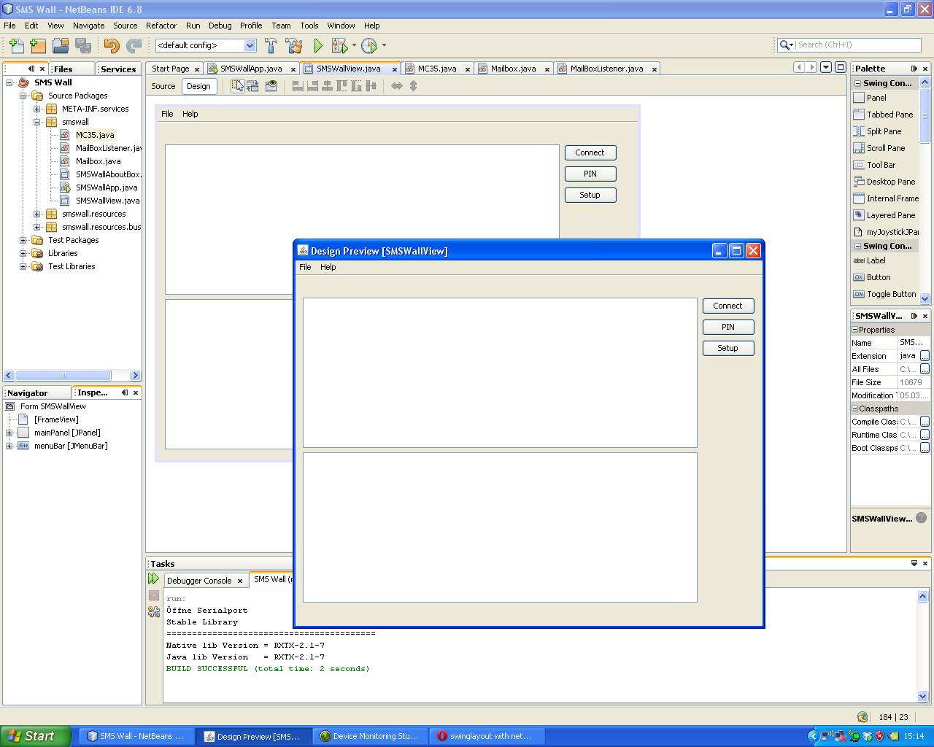Image resolution: width=934 pixels, height=747 pixels.
Task: Expand the Libraries node
Action: pyautogui.click(x=23, y=253)
